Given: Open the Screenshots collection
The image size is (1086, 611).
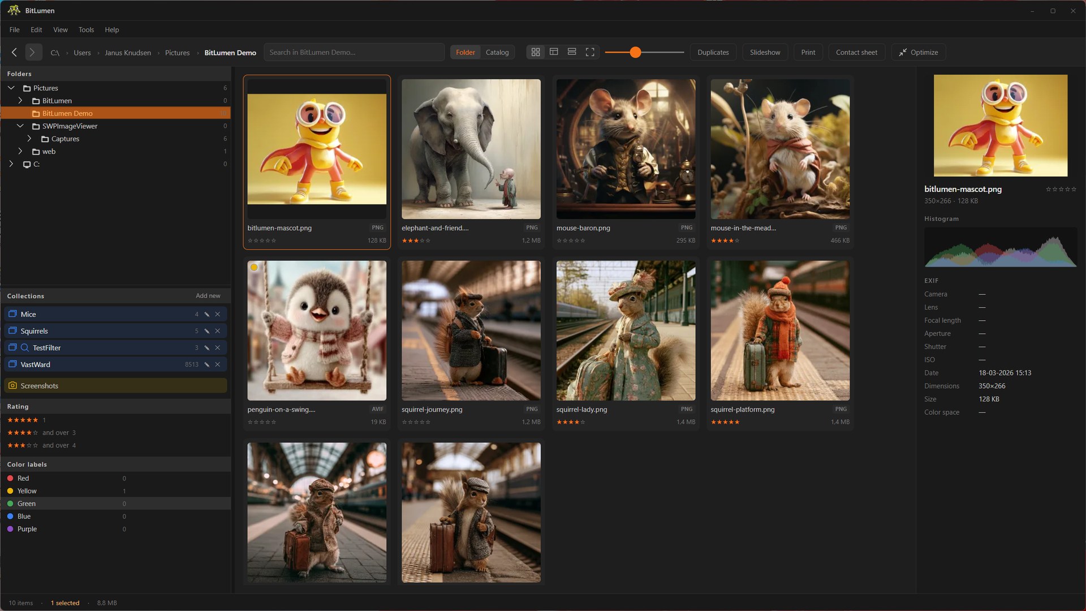Looking at the screenshot, I should click(x=115, y=386).
